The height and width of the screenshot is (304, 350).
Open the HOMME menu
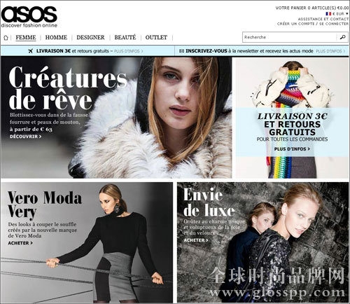coord(56,37)
